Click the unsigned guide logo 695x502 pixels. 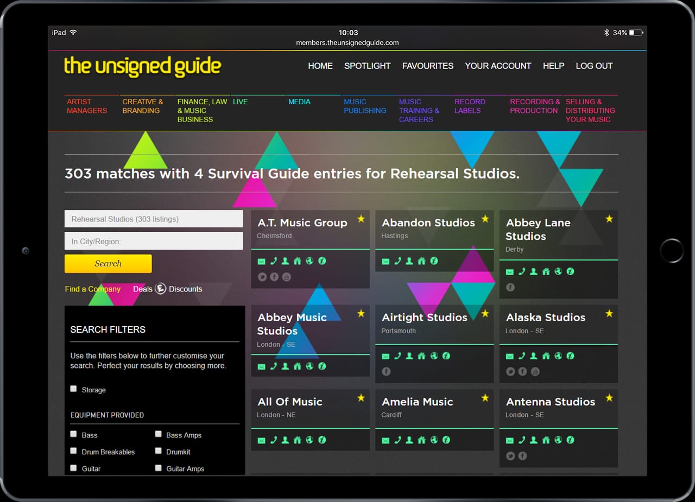pyautogui.click(x=142, y=66)
